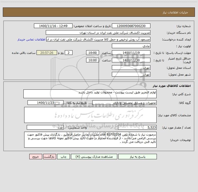The image size is (198, 192).
Task: Click the واحد شمارش label
Action: [x=77, y=128]
